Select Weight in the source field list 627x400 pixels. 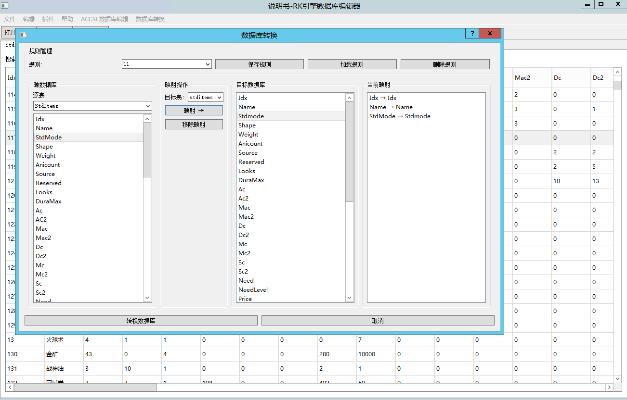tap(46, 156)
